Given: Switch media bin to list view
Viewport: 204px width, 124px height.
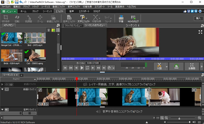Looking at the screenshot, I should tap(58, 30).
